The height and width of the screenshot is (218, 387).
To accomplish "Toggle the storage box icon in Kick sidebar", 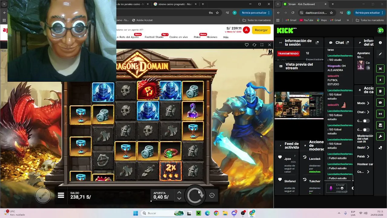I will [380, 125].
